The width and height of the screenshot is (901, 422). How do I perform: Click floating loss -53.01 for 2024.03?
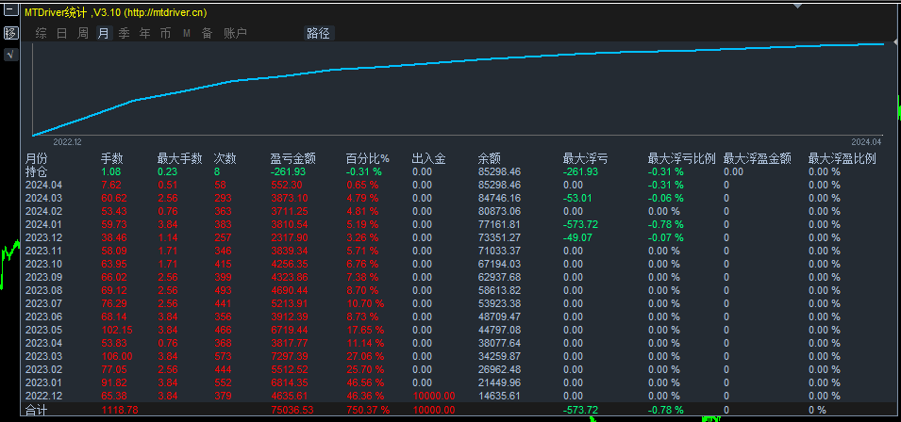click(577, 198)
